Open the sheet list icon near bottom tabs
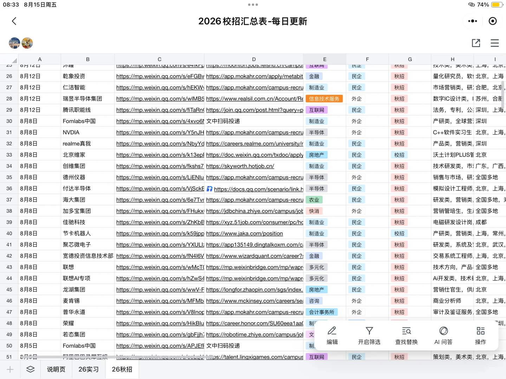Viewport: 506px width, 379px height. 30,369
